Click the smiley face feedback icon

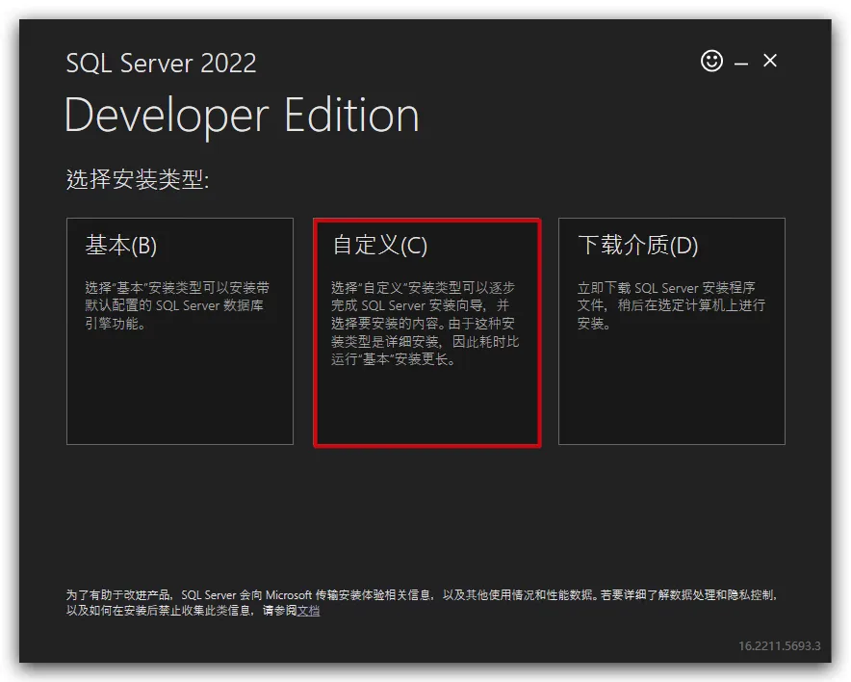click(711, 62)
